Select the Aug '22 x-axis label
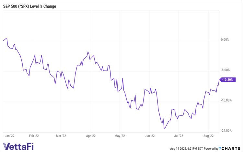The width and height of the screenshot is (243, 152). (209, 136)
